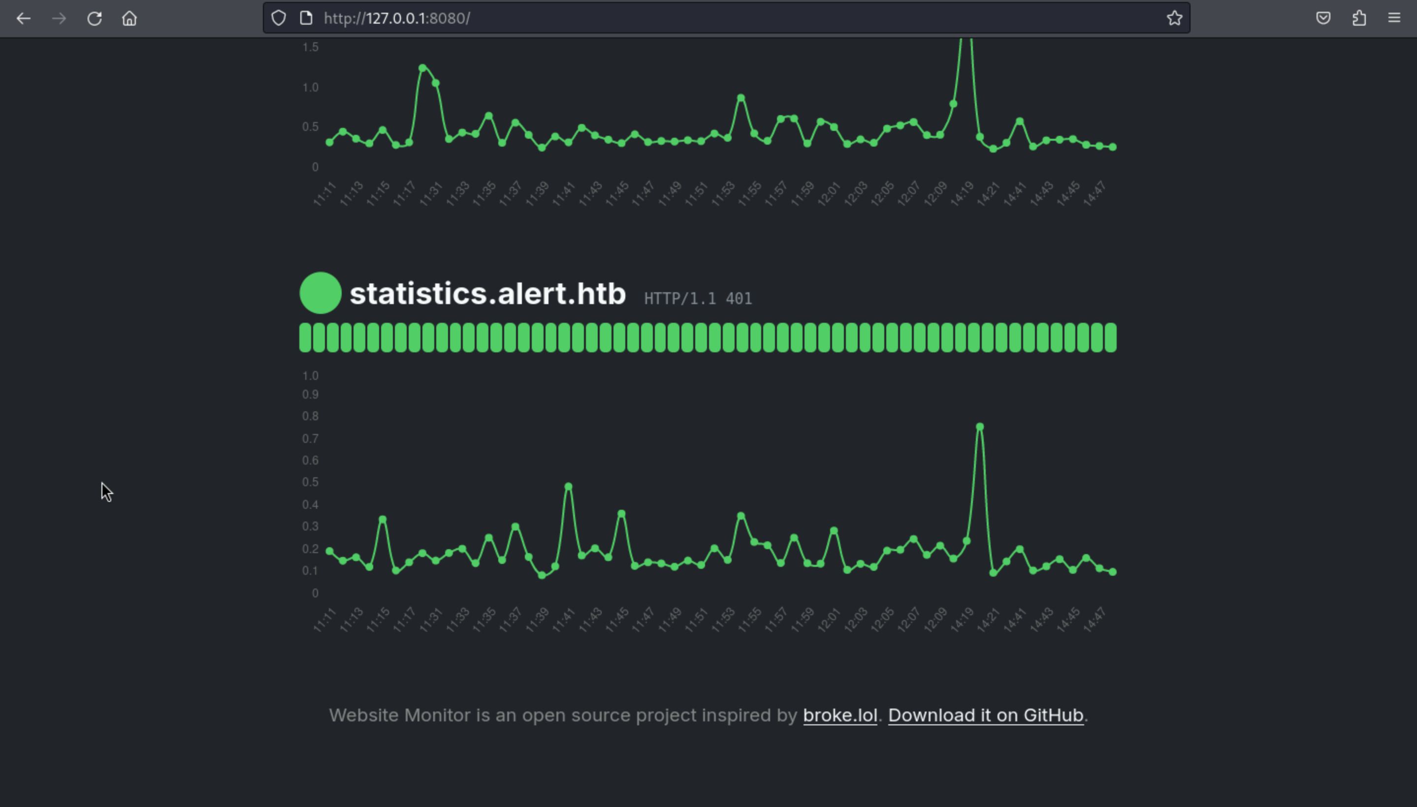Click the HTTP/1.1 401 status text
Screen dimensions: 1417x807
click(x=698, y=299)
